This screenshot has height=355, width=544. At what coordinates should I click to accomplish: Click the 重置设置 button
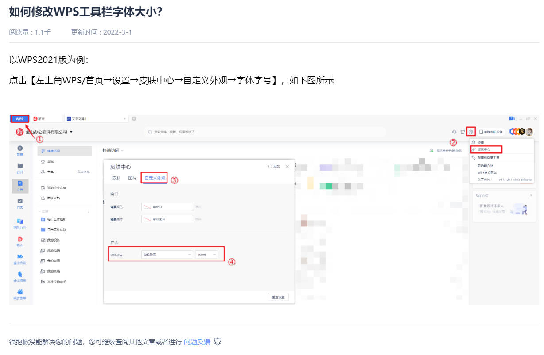click(278, 297)
